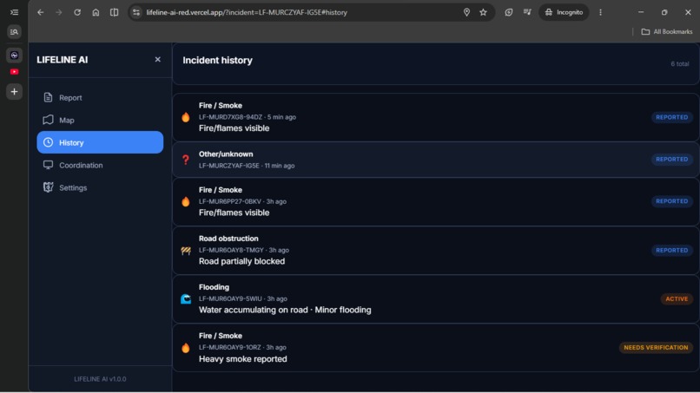Click the road barrier icon

coord(186,251)
